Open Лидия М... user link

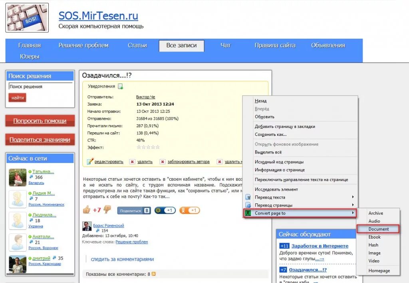point(44,193)
